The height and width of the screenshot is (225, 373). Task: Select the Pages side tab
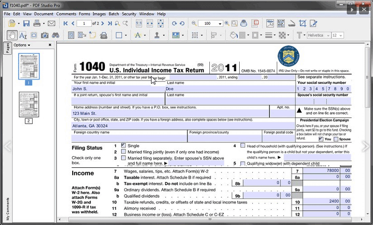pos(7,48)
